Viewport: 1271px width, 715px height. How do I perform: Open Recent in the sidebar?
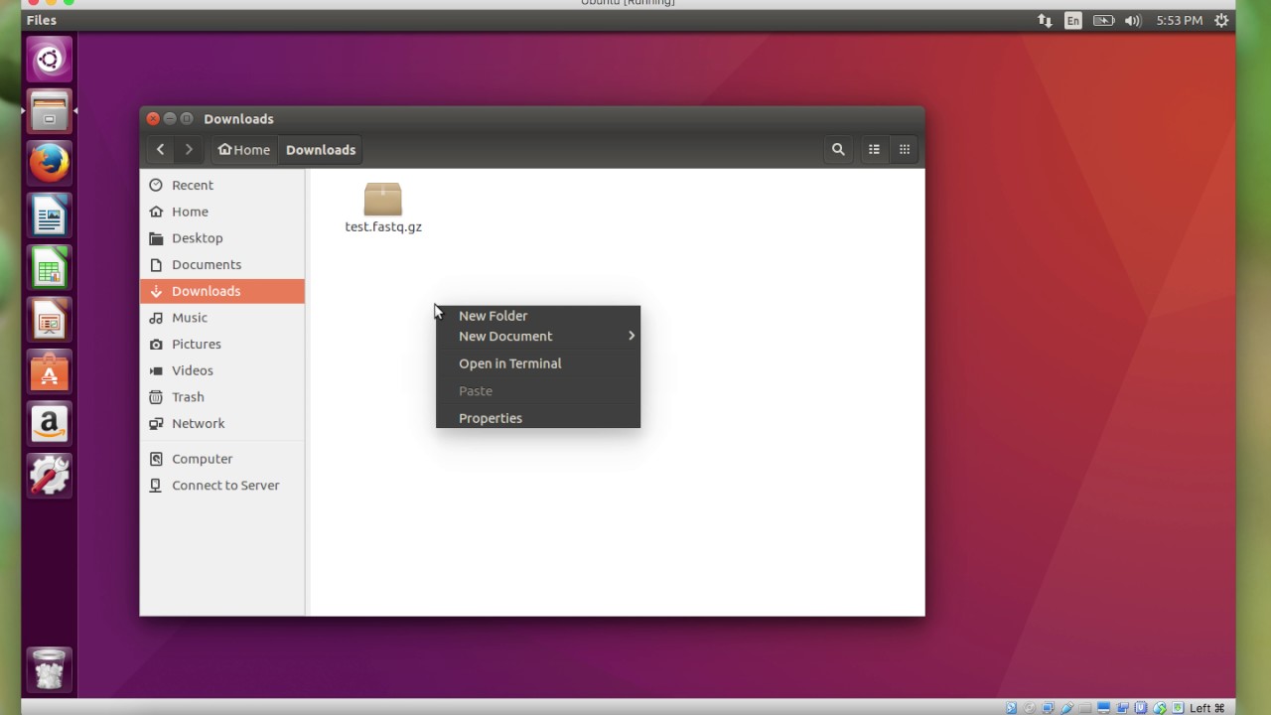tap(222, 185)
